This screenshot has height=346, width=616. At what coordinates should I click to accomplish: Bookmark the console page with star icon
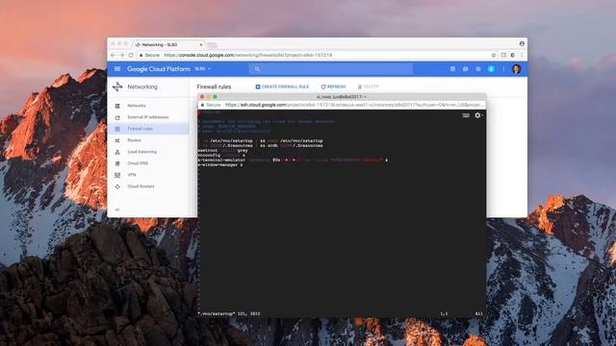(x=494, y=56)
